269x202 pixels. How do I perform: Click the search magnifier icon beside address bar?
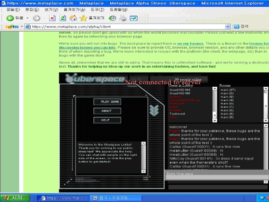237,27
